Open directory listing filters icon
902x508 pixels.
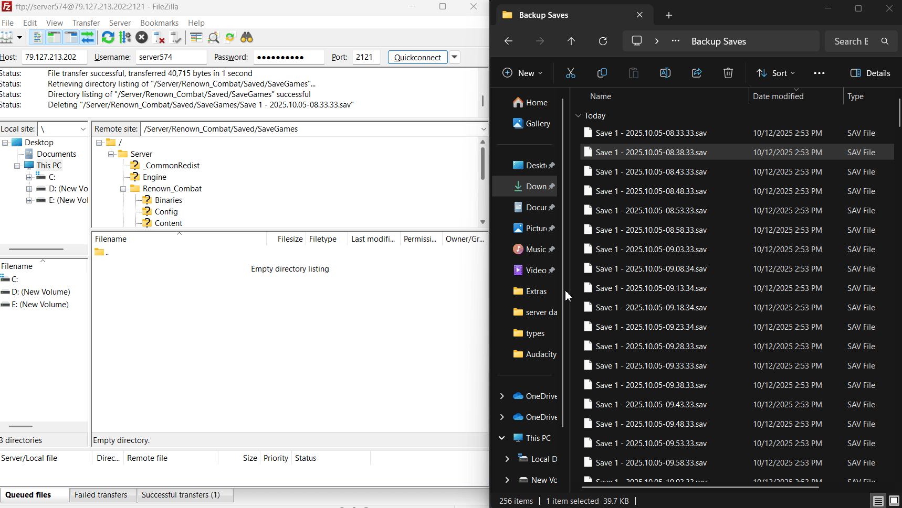(196, 38)
